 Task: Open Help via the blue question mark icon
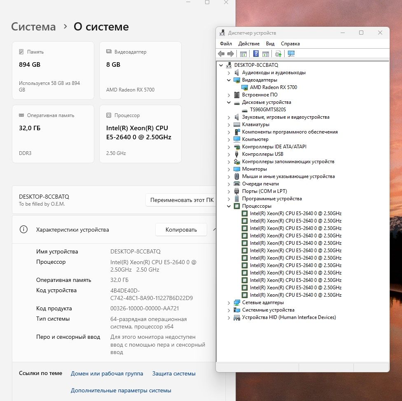point(256,54)
